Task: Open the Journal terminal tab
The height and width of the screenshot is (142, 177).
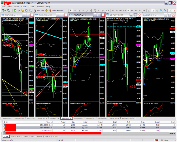Action: [x=55, y=136]
